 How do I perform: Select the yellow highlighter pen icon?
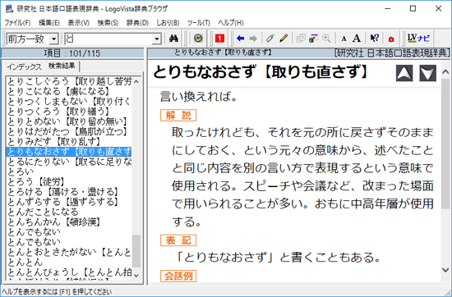click(284, 39)
